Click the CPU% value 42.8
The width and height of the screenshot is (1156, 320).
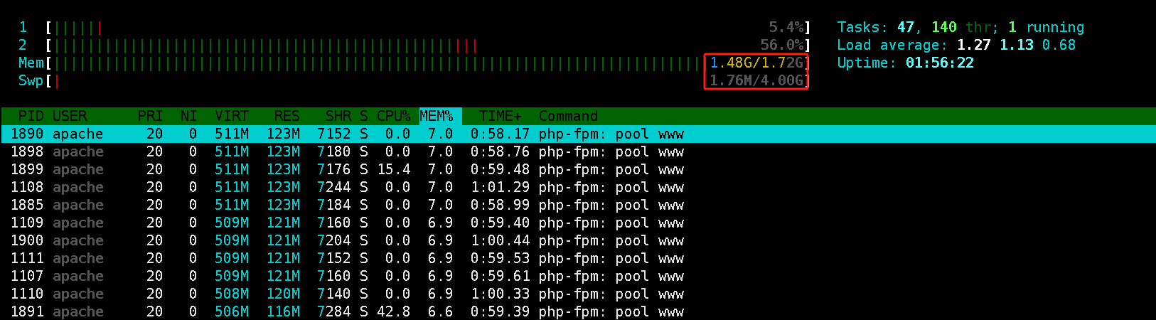click(x=394, y=311)
